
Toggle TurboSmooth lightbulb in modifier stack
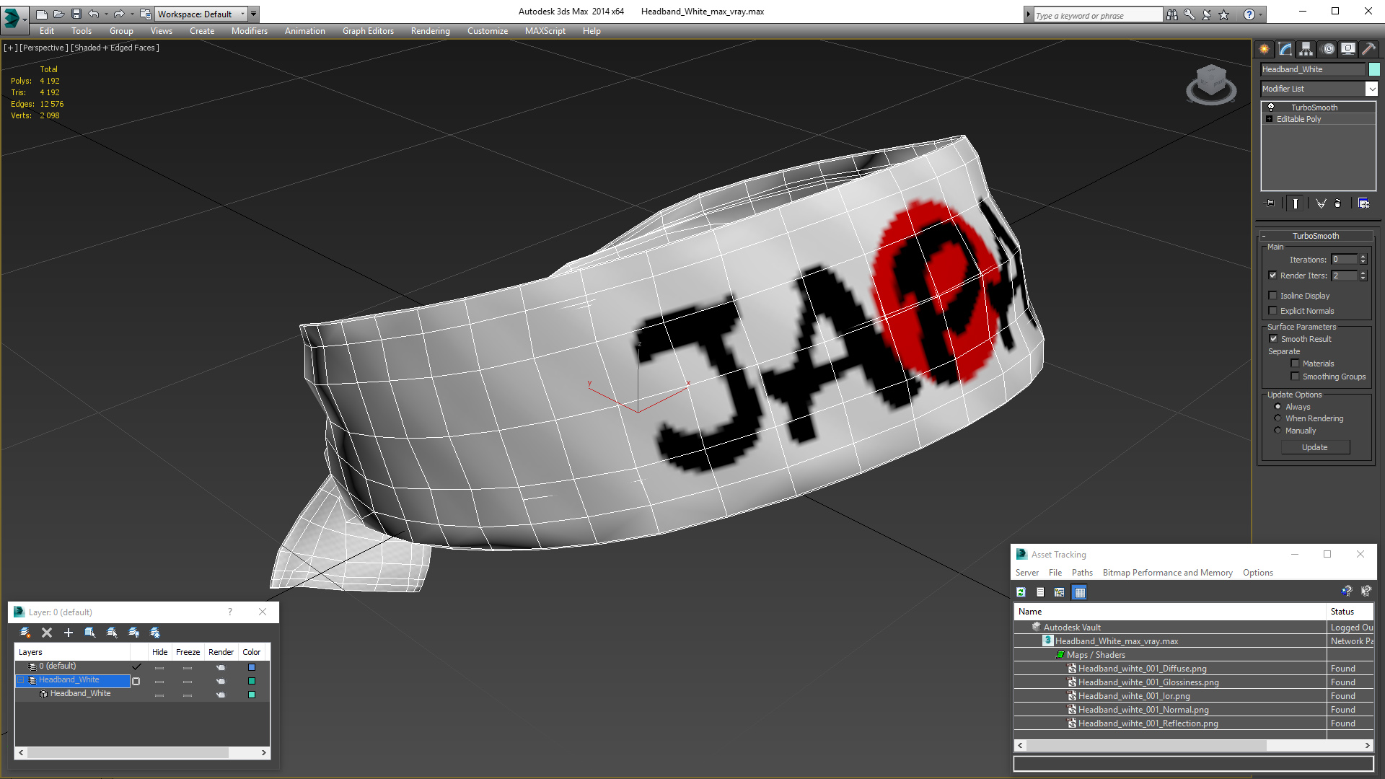click(1271, 107)
